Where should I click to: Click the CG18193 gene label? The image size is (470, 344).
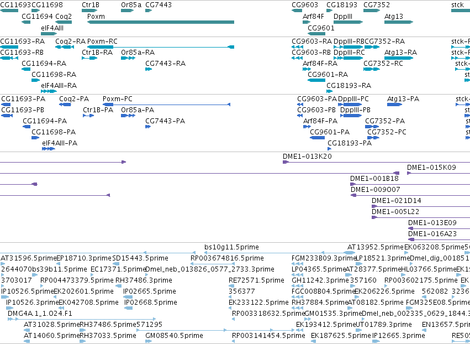(342, 5)
